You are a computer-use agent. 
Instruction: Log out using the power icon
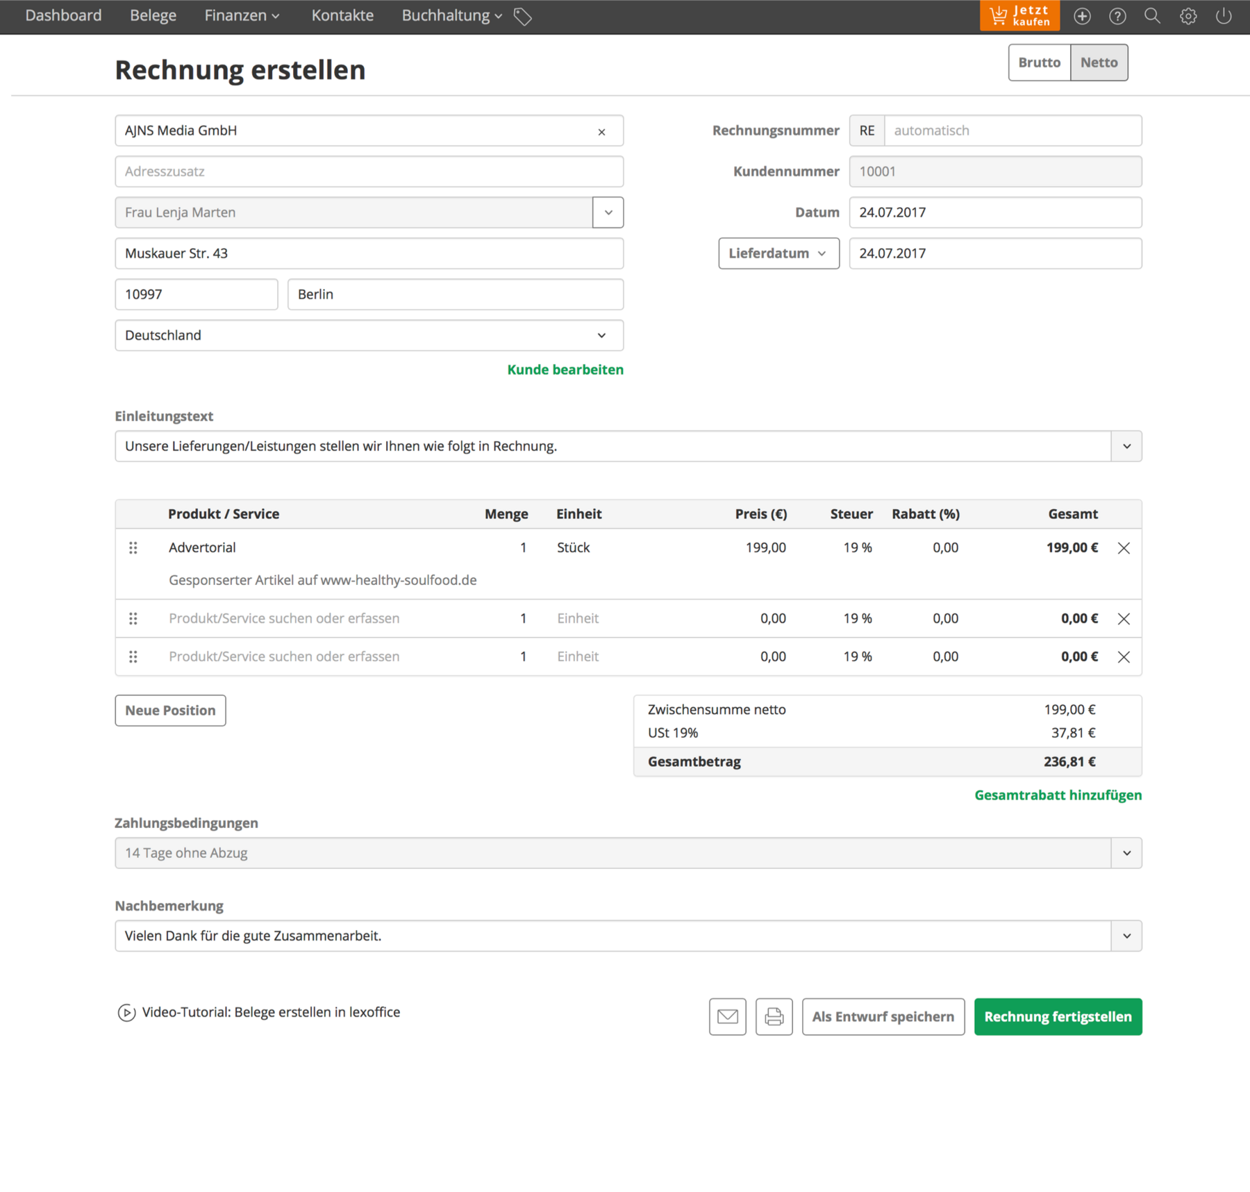click(x=1224, y=16)
